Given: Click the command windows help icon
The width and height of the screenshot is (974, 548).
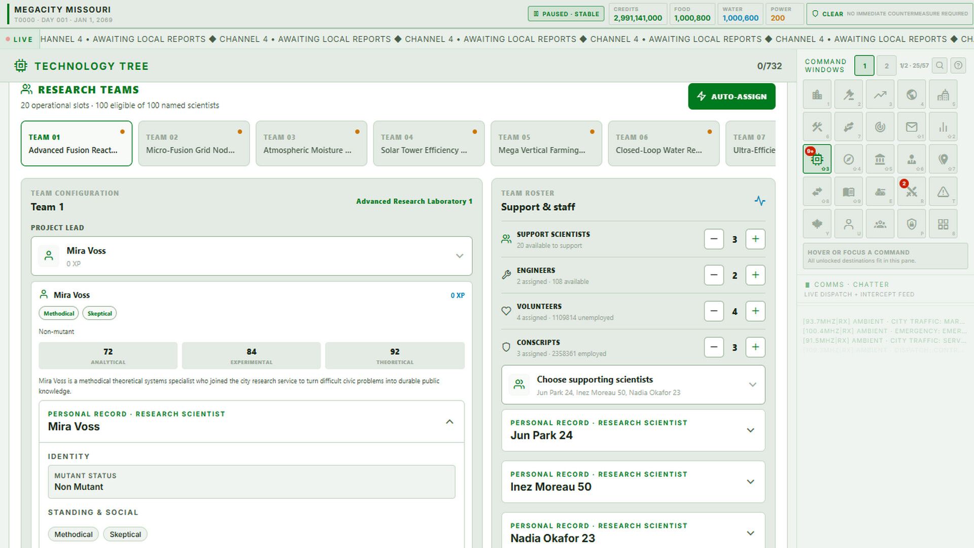Looking at the screenshot, I should [x=958, y=65].
